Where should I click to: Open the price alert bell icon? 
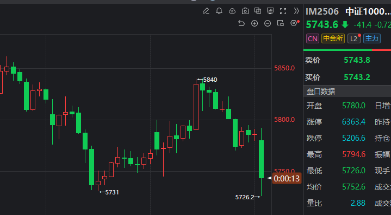click(x=219, y=11)
